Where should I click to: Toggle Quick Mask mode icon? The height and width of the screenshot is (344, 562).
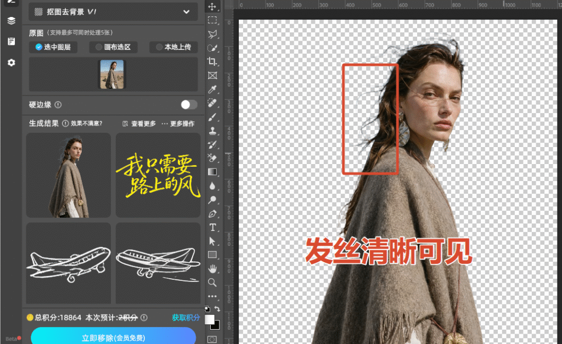click(212, 339)
